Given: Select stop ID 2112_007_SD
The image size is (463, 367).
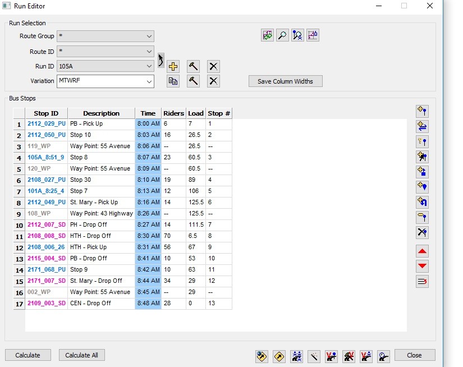Looking at the screenshot, I should (x=47, y=224).
